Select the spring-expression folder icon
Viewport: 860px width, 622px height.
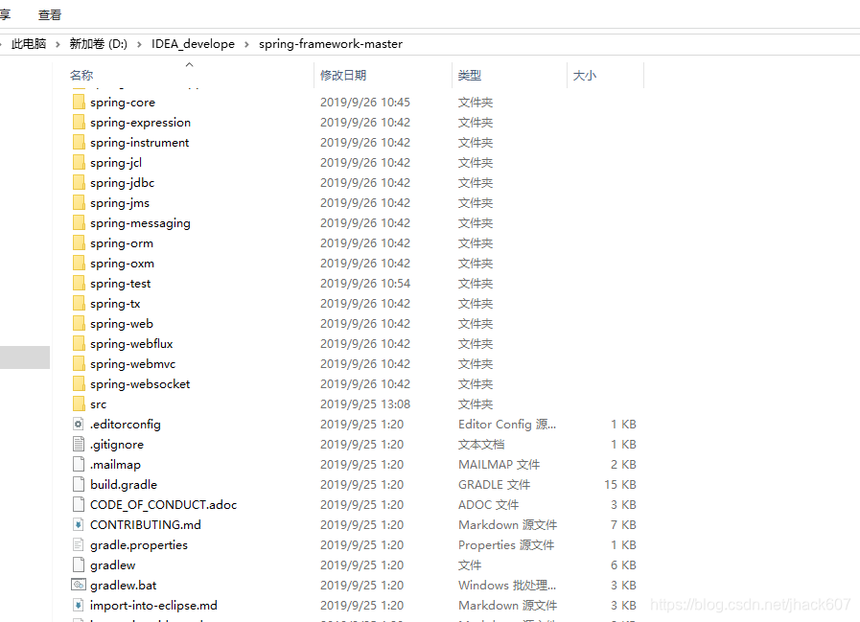(79, 123)
